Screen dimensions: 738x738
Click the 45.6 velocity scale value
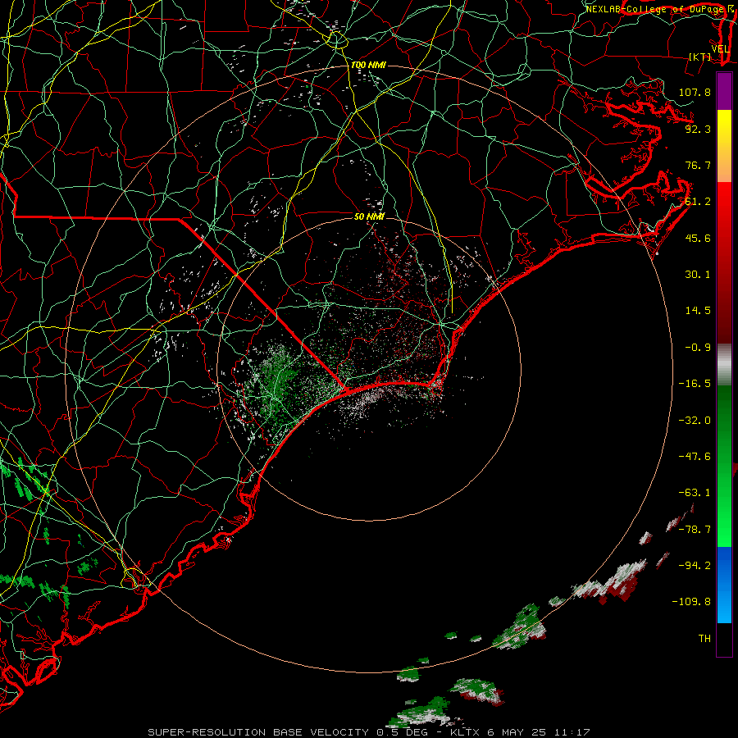(698, 238)
